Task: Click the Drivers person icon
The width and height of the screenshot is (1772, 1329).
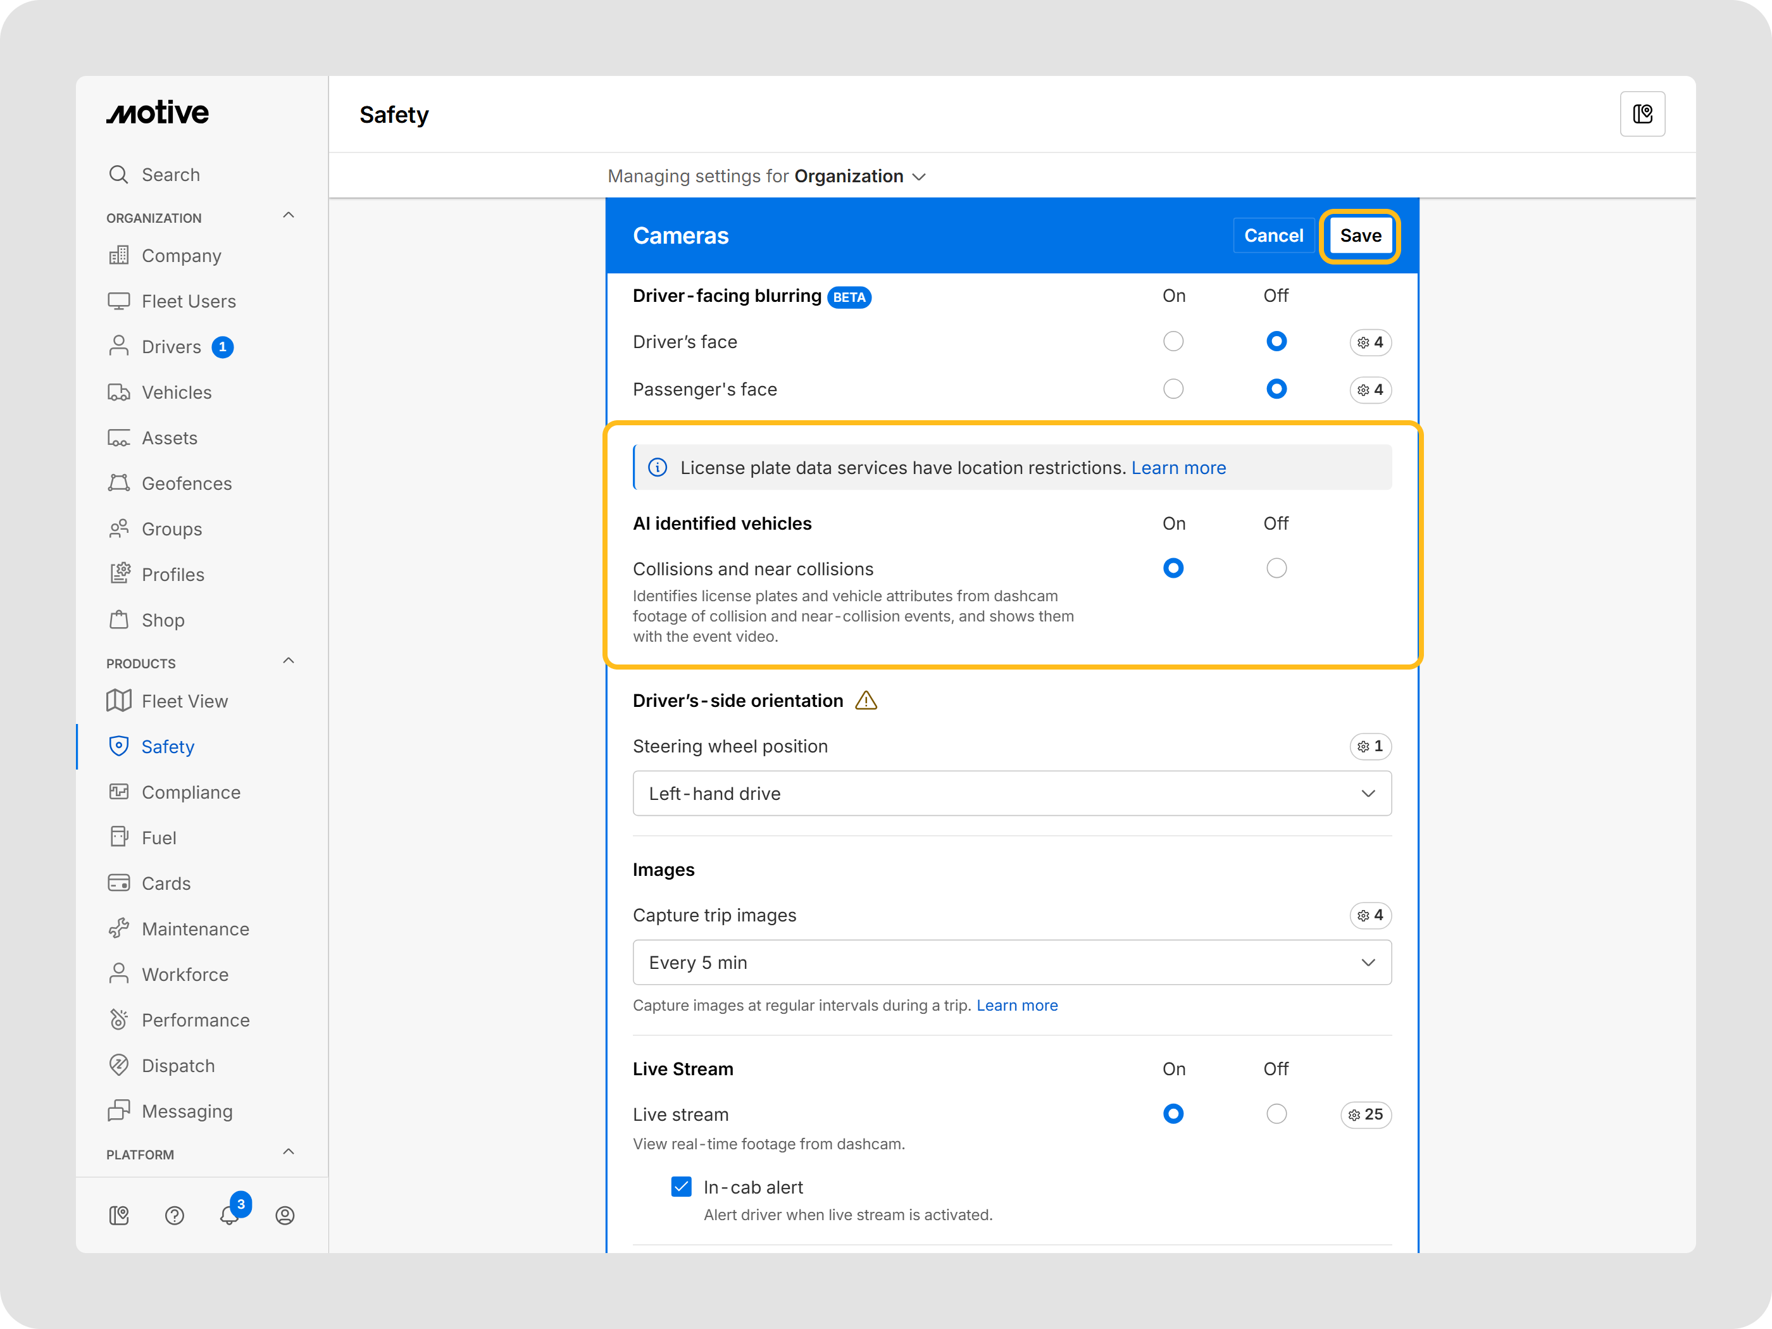Action: point(118,346)
